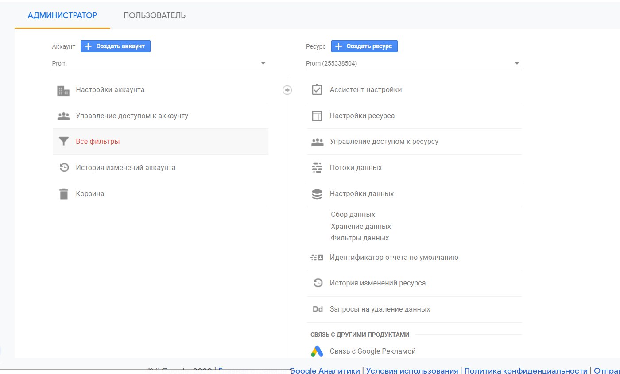
Task: Click the checklist icon beside Ассистент настройки
Action: click(x=317, y=90)
